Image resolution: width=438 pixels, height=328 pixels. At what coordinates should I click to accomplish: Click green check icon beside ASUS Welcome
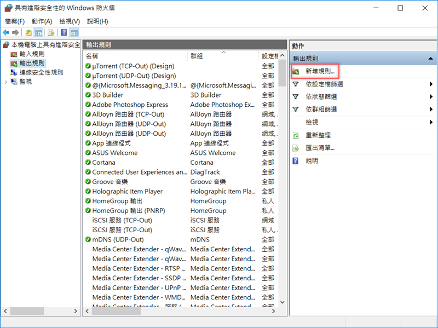pyautogui.click(x=88, y=153)
